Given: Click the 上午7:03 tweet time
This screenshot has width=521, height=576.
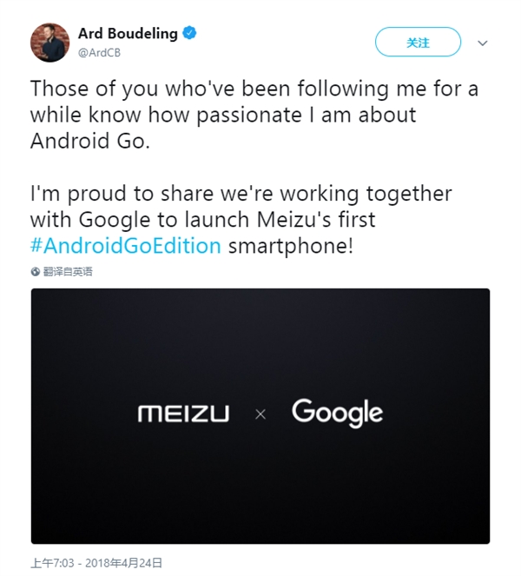Looking at the screenshot, I should (55, 563).
